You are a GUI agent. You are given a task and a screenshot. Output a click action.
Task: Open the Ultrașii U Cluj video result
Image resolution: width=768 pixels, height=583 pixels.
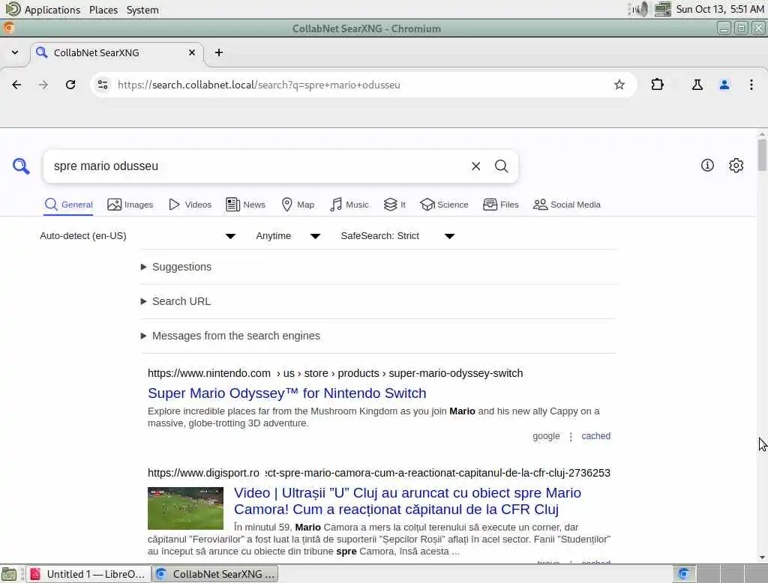point(407,501)
